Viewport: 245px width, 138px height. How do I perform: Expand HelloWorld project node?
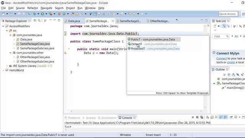coord(3,71)
